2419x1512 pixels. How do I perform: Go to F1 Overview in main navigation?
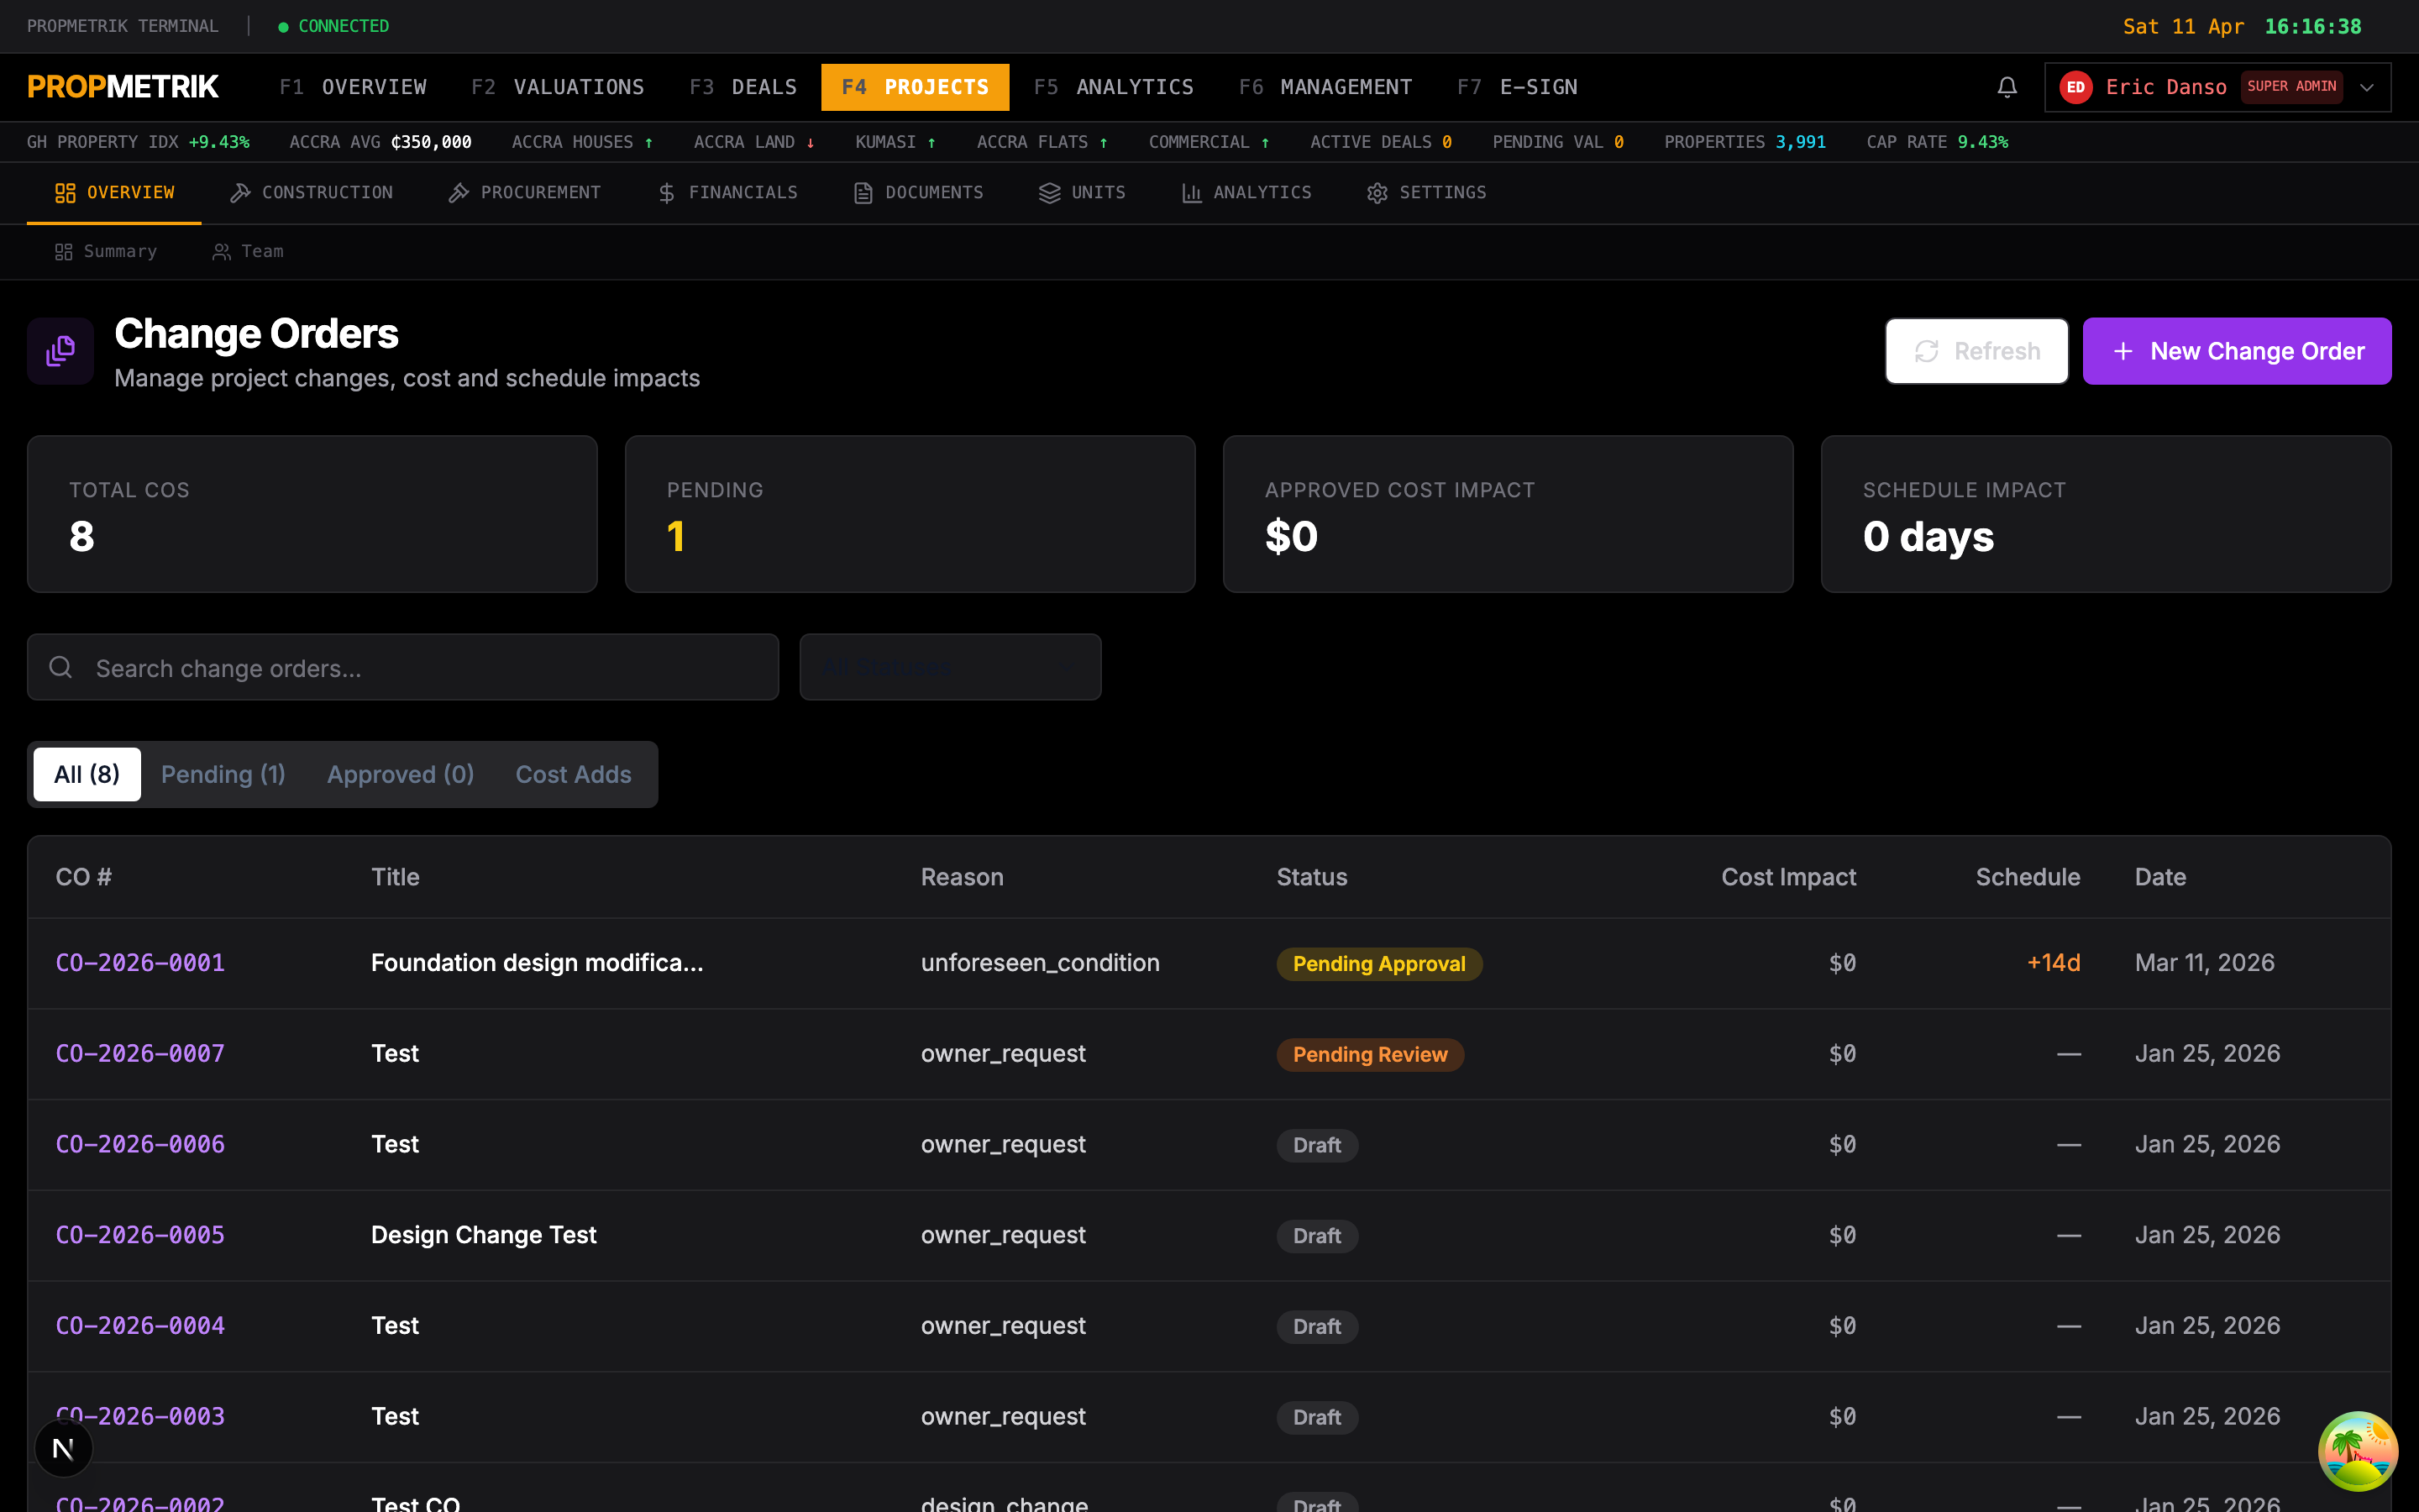coord(353,87)
